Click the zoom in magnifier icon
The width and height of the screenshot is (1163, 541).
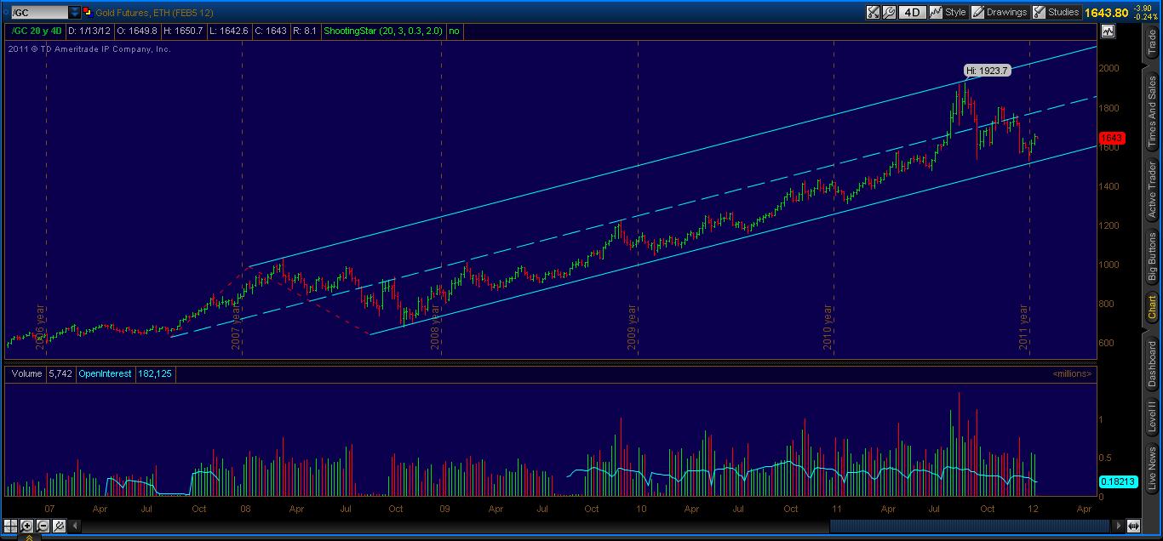tap(27, 526)
